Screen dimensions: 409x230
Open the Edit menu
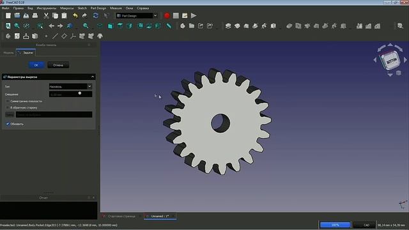click(19, 8)
